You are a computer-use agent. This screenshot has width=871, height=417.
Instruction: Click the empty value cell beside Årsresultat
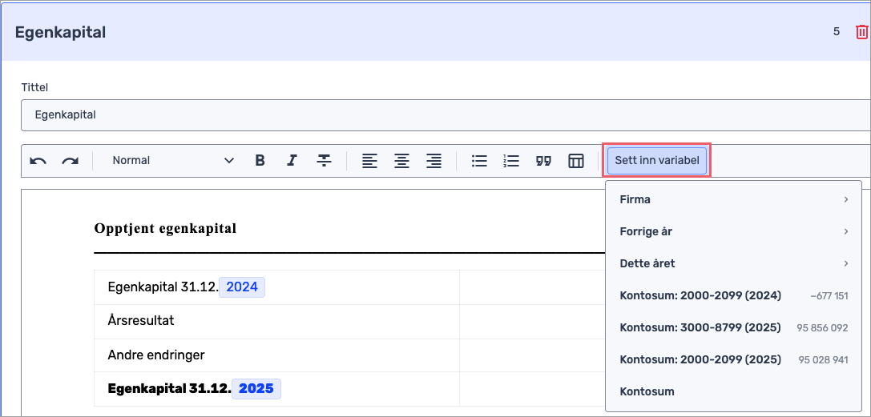click(x=532, y=321)
